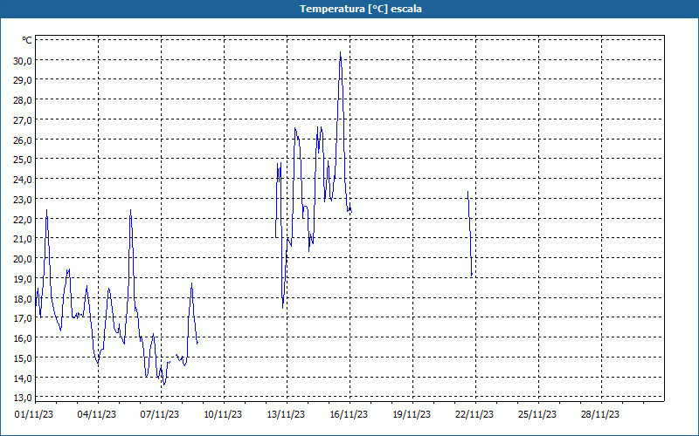Select the 25,0 axis value

click(23, 160)
